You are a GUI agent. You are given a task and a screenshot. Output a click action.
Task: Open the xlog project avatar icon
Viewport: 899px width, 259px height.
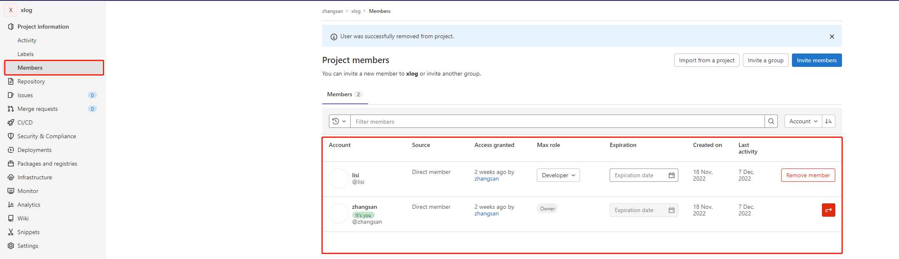click(11, 10)
